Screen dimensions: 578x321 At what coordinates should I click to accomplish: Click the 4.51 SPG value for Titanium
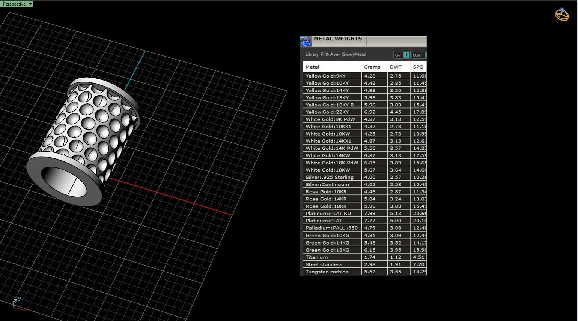tap(418, 257)
